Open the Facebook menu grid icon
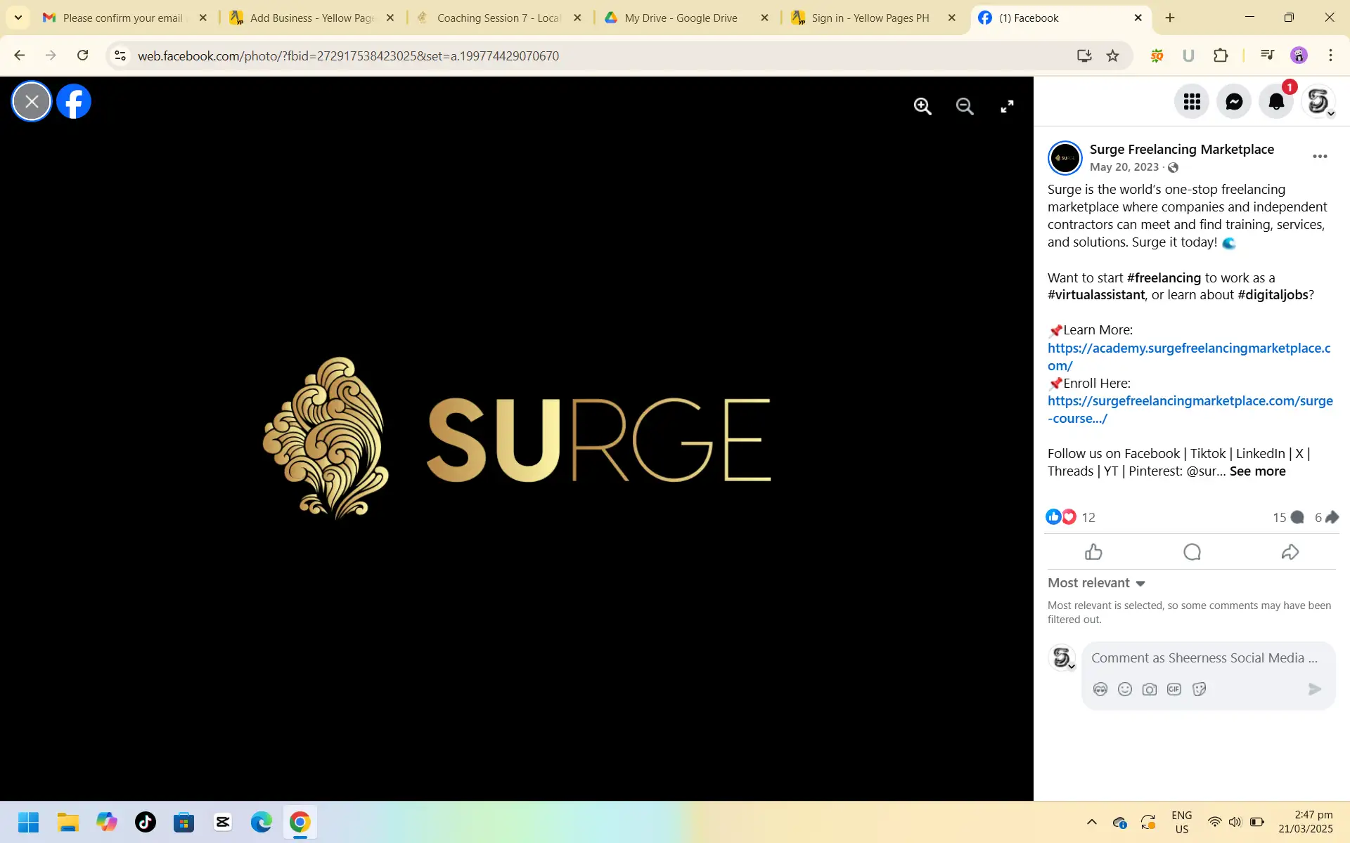Viewport: 1350px width, 843px height. (x=1192, y=102)
